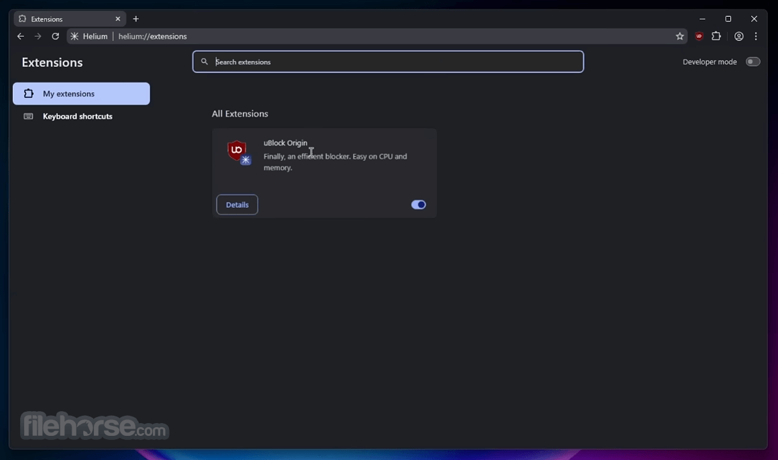The height and width of the screenshot is (460, 778).
Task: Click the Developer mode label
Action: [710, 62]
